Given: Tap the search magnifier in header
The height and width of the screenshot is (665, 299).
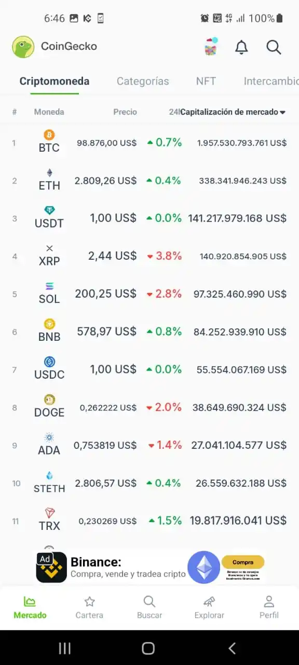Looking at the screenshot, I should pyautogui.click(x=274, y=47).
